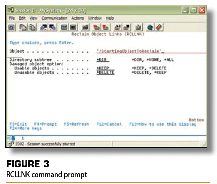
Task: Click the F24=More keys hotspot
Action: (x=25, y=128)
